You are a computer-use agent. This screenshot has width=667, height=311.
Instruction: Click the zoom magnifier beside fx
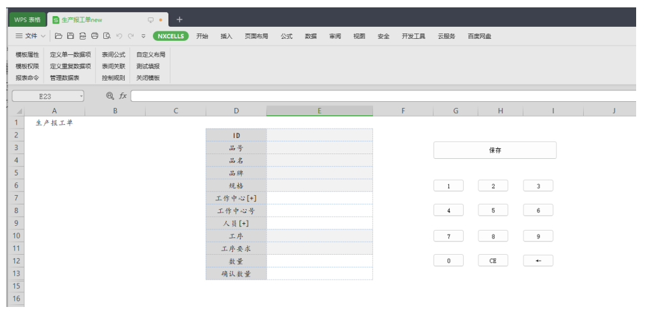coord(110,97)
